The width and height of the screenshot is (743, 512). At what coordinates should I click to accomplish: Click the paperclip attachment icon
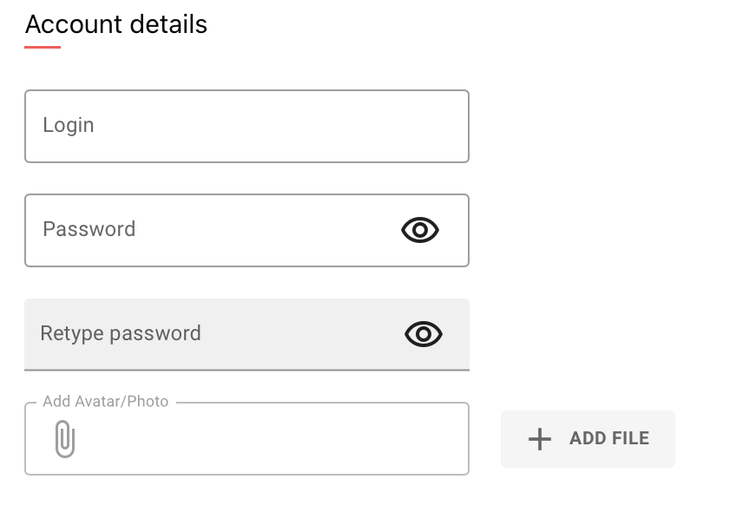click(64, 439)
